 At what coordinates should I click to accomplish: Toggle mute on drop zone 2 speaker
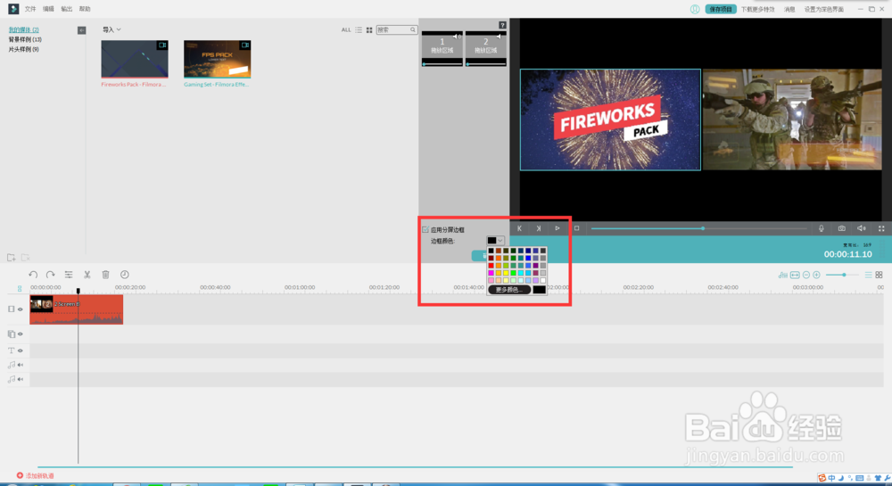point(499,37)
